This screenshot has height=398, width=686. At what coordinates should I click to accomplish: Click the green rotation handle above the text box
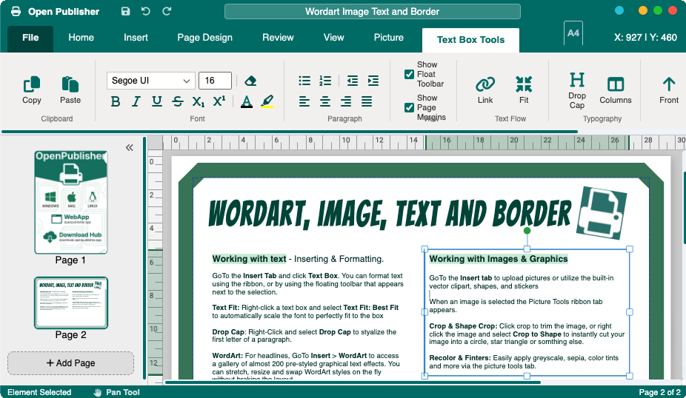click(x=527, y=230)
